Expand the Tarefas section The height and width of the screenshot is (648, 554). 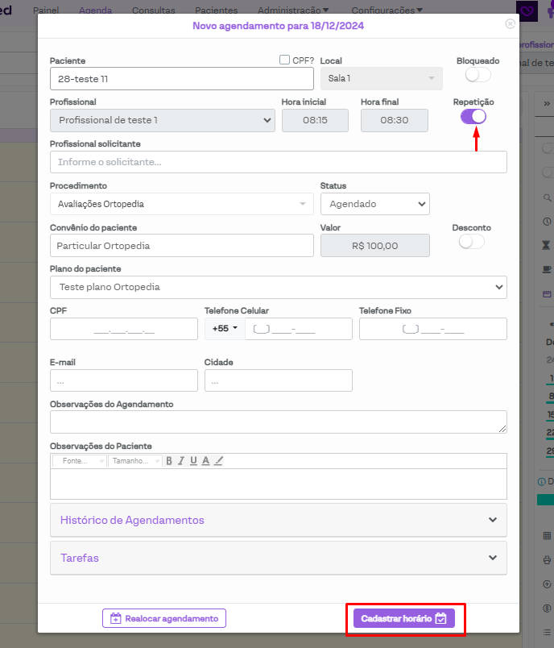click(278, 558)
